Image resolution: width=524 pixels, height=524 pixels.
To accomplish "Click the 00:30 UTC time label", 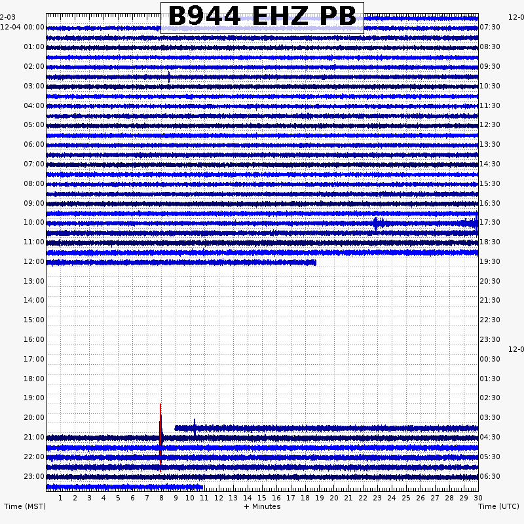I will [x=490, y=359].
